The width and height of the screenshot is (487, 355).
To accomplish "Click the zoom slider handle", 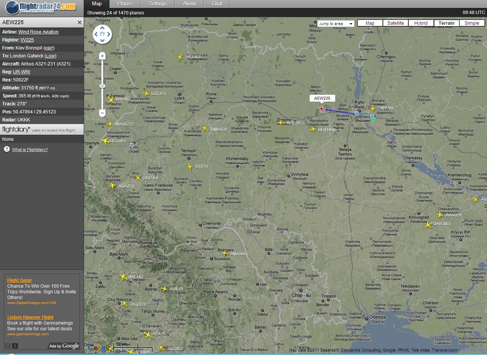I will pos(102,86).
